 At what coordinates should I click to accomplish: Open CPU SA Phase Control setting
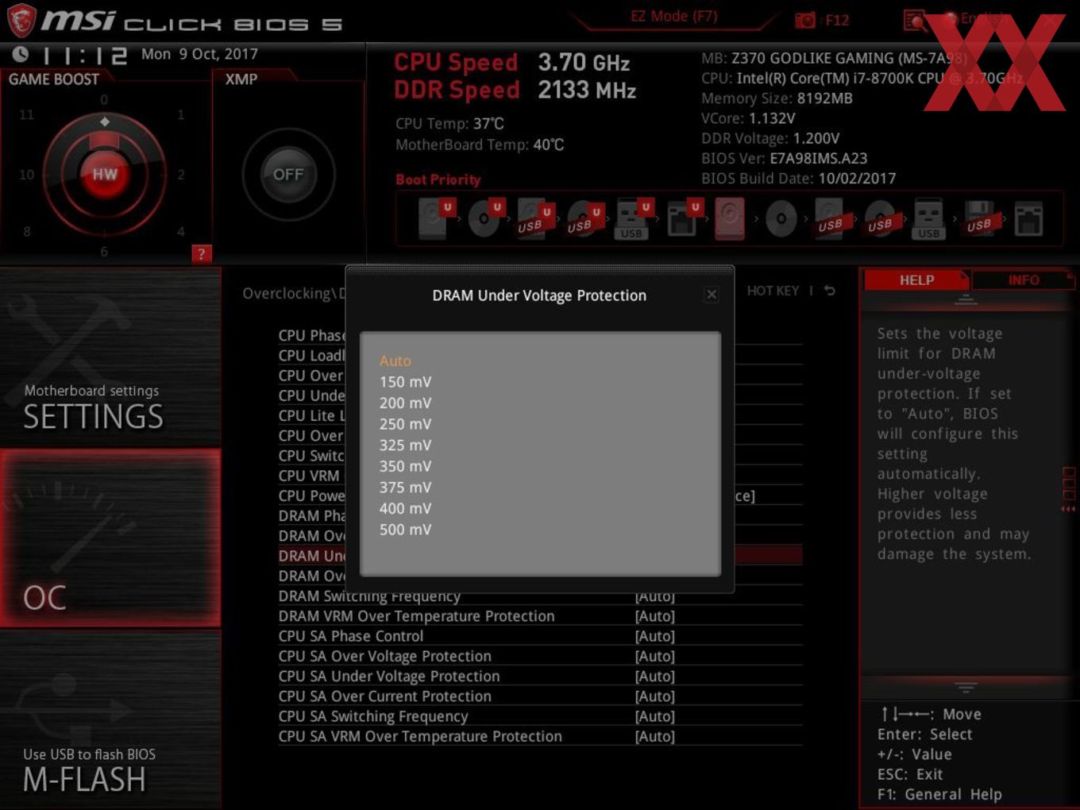click(x=540, y=636)
